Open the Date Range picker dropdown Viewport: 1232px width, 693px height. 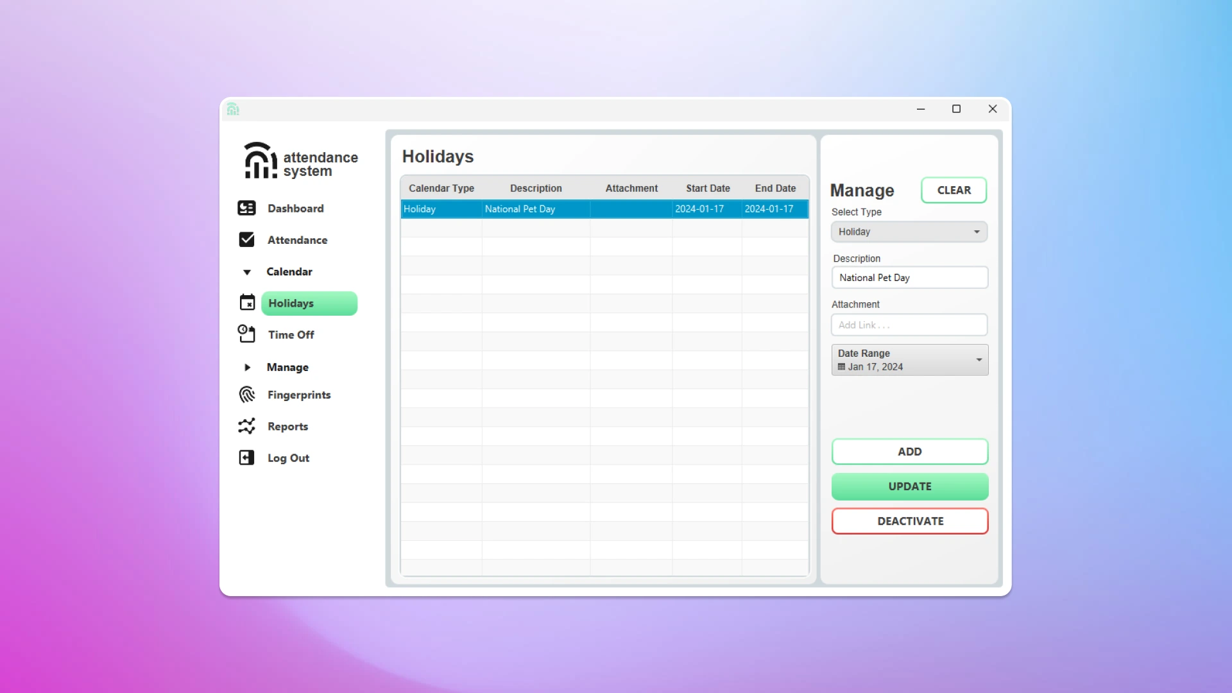(x=979, y=360)
